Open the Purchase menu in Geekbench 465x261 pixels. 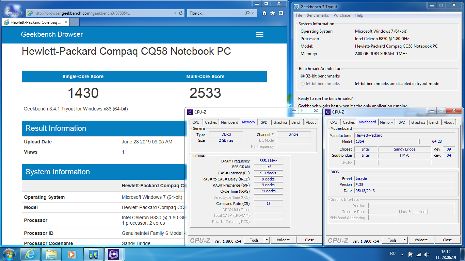tap(342, 15)
